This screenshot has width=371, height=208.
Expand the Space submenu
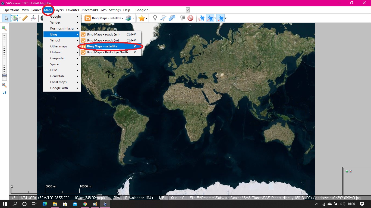(x=62, y=64)
